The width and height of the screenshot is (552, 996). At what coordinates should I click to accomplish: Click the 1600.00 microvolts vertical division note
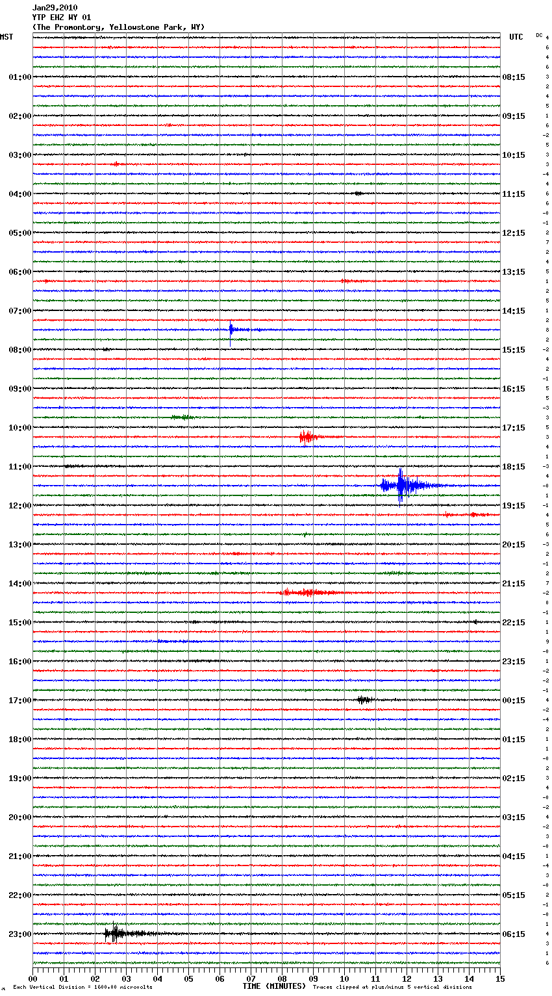[x=82, y=987]
